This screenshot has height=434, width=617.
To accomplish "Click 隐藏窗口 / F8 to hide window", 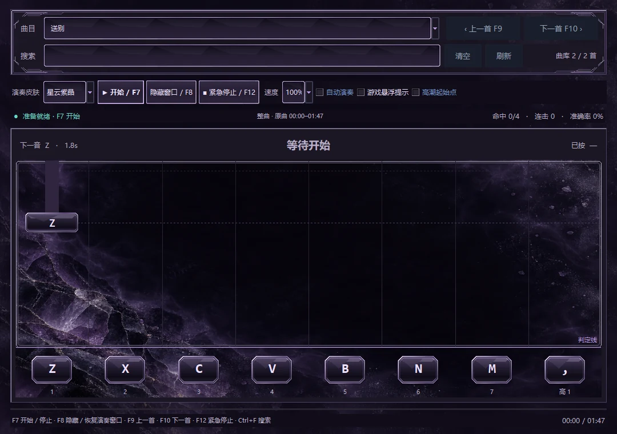I will pyautogui.click(x=171, y=93).
